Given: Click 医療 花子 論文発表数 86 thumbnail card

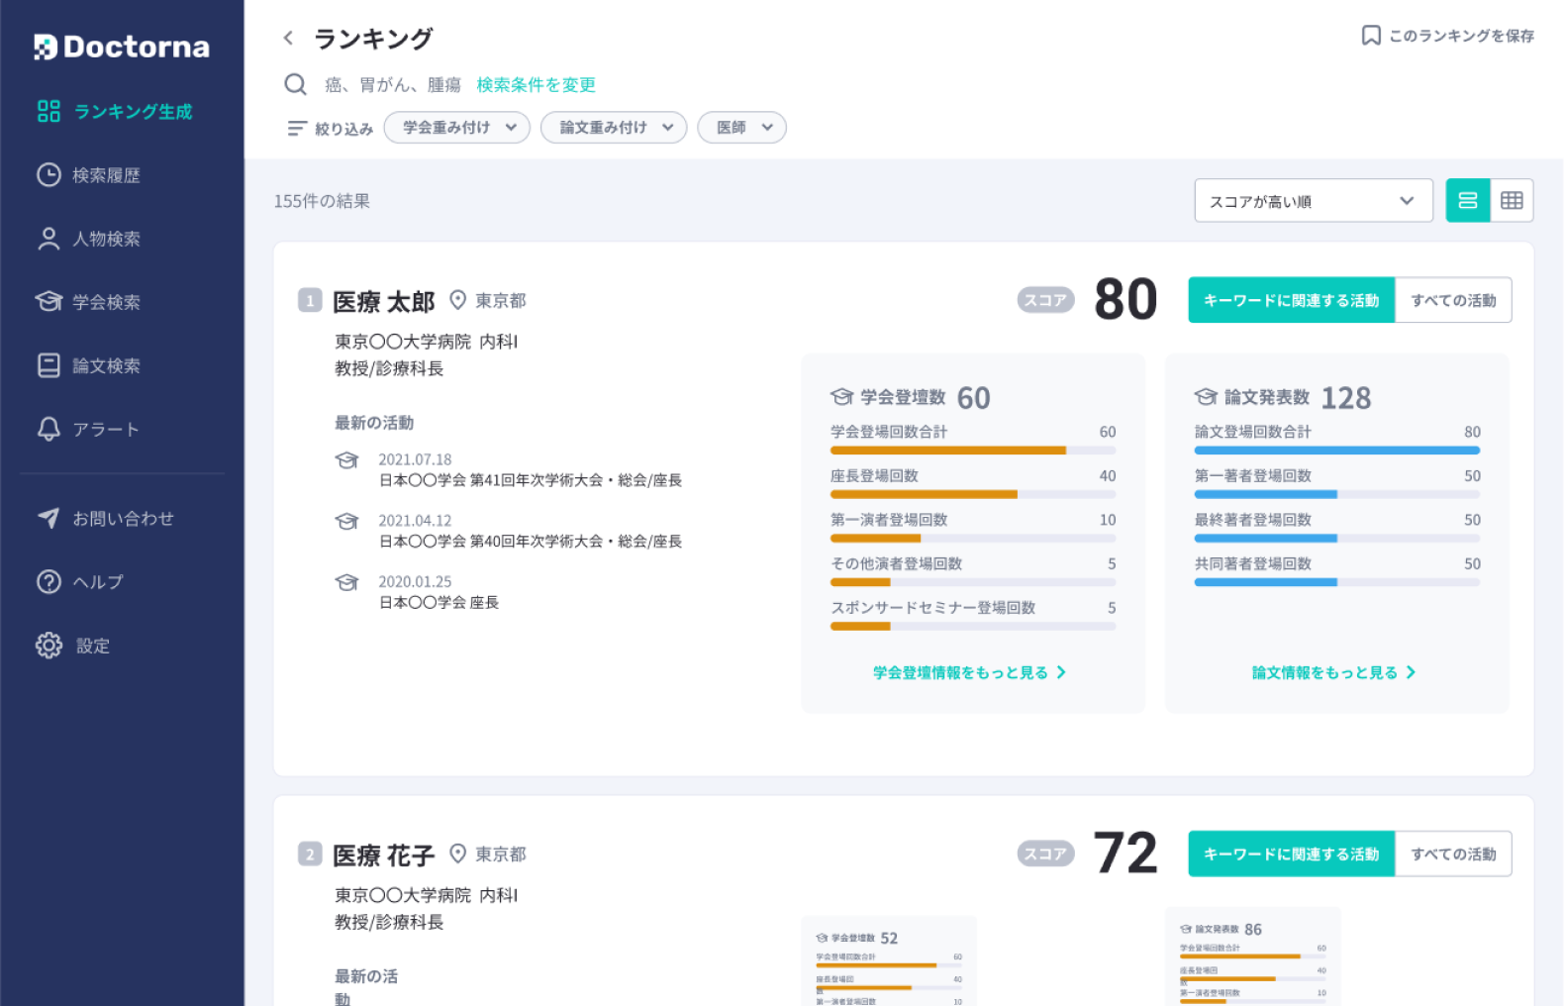Looking at the screenshot, I should pyautogui.click(x=1253, y=956).
